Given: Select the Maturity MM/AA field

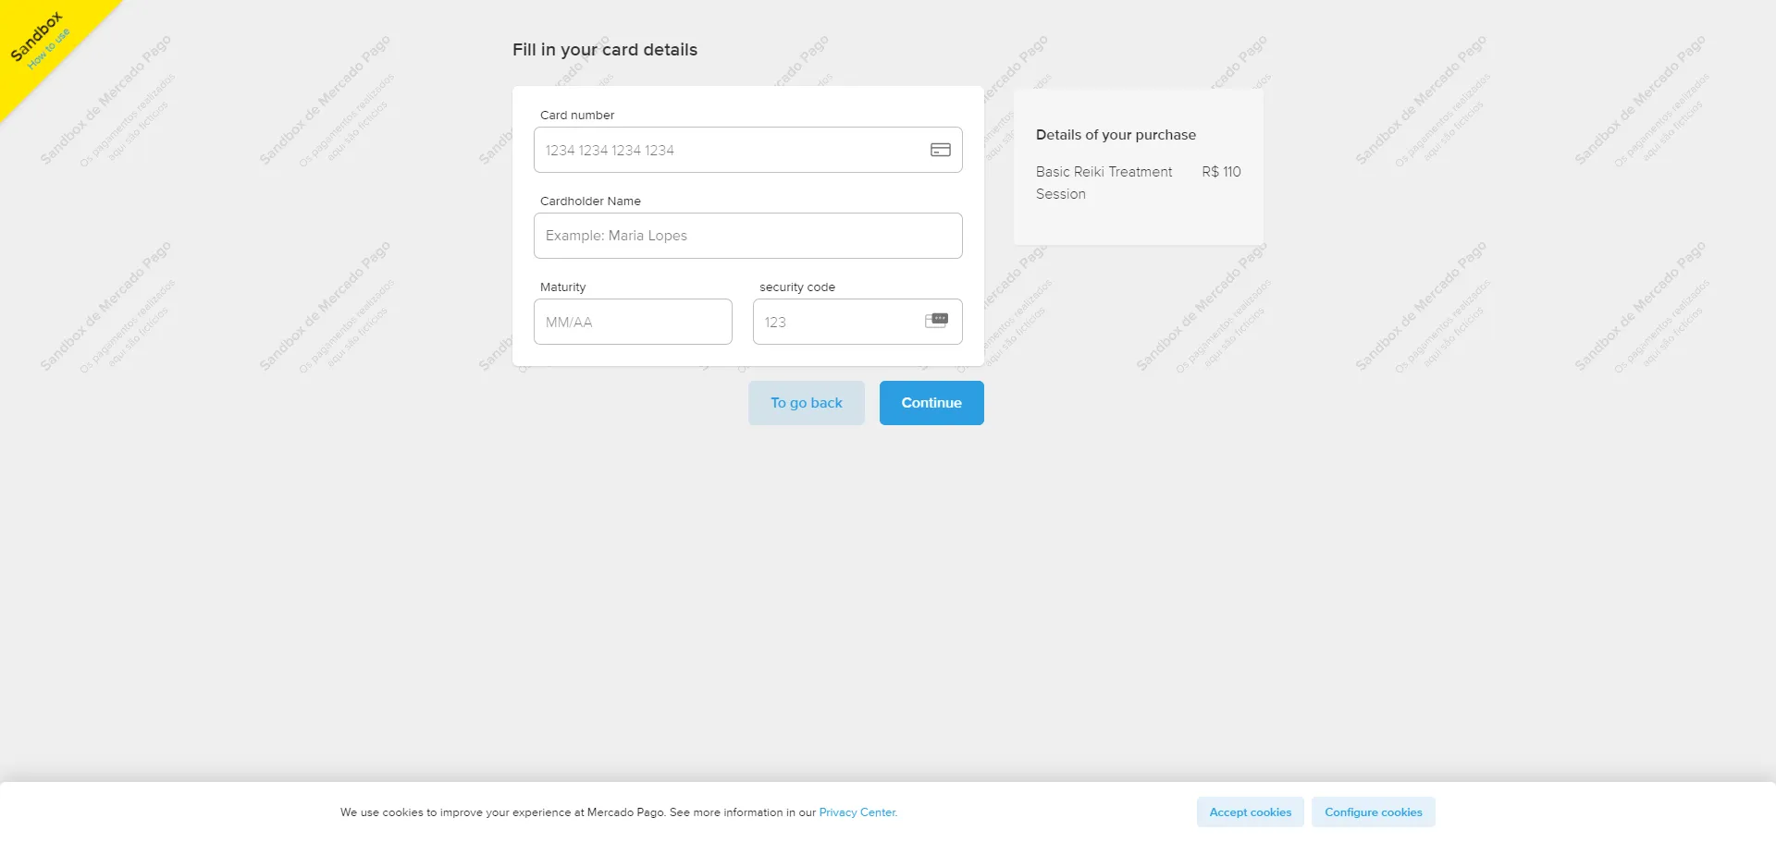Looking at the screenshot, I should point(633,322).
